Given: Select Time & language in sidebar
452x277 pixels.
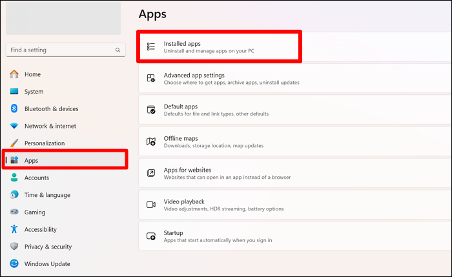Looking at the screenshot, I should click(47, 195).
